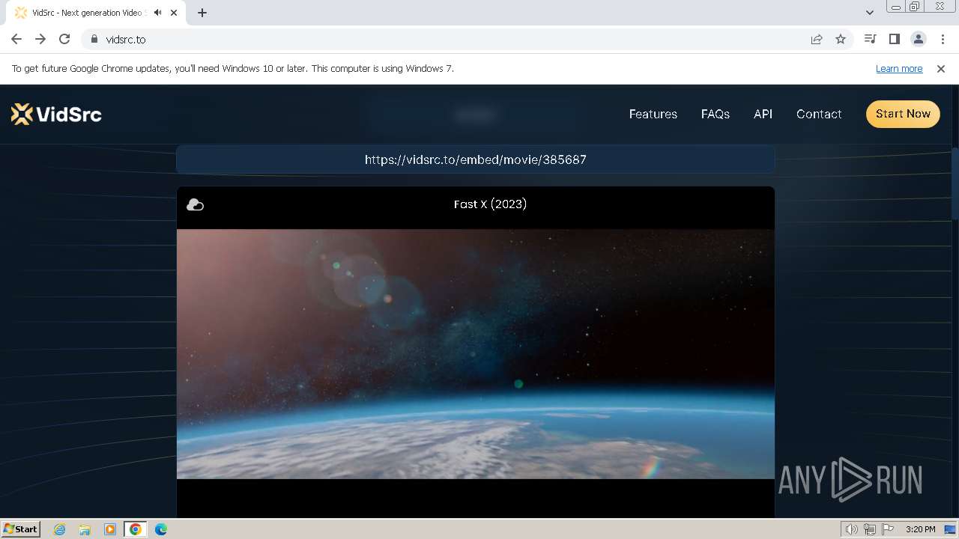The width and height of the screenshot is (959, 539).
Task: Bookmark this tab with the star
Action: (841, 39)
